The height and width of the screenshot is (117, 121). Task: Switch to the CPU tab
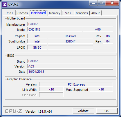coord(10,13)
